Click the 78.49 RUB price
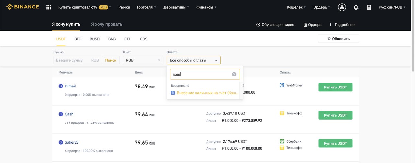The width and height of the screenshot is (415, 163). click(145, 87)
